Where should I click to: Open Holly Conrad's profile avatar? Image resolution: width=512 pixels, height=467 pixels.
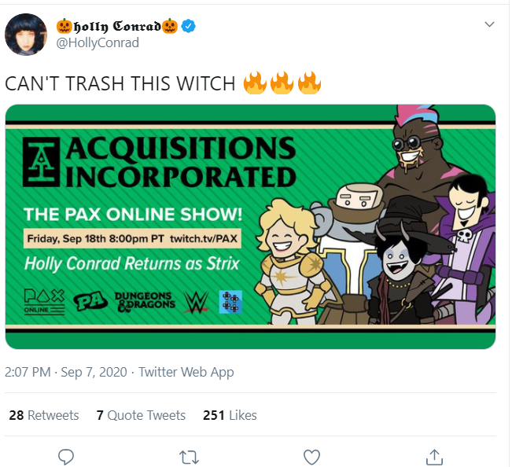26,35
